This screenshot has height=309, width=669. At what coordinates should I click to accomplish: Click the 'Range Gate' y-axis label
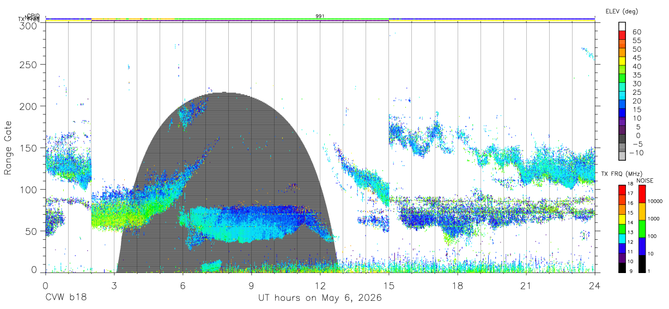point(8,149)
